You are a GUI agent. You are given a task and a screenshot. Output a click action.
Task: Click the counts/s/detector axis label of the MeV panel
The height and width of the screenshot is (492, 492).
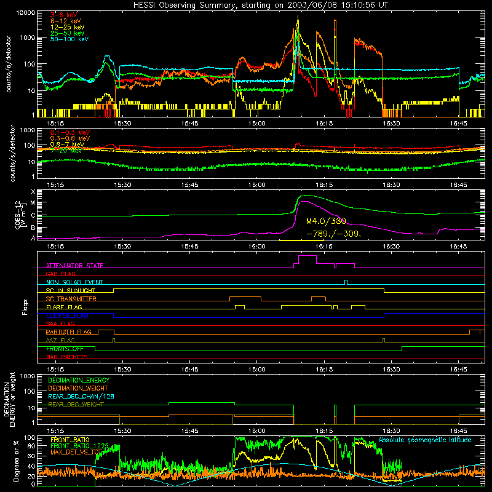point(12,153)
